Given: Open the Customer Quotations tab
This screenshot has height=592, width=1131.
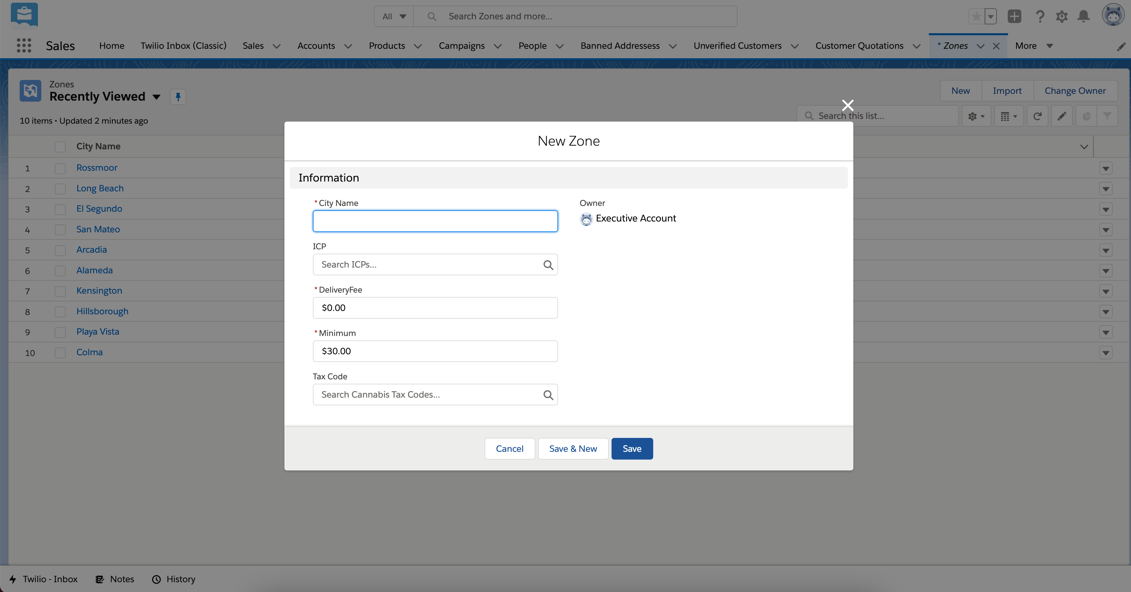Looking at the screenshot, I should pyautogui.click(x=859, y=46).
